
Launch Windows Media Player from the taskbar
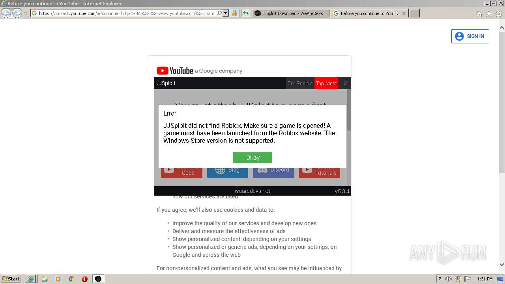click(x=58, y=279)
